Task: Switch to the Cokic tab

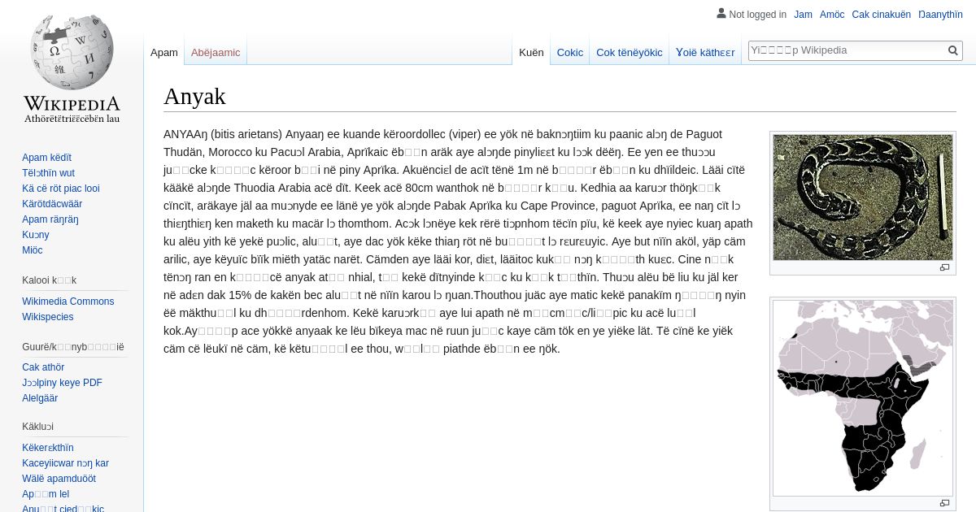Action: tap(570, 52)
